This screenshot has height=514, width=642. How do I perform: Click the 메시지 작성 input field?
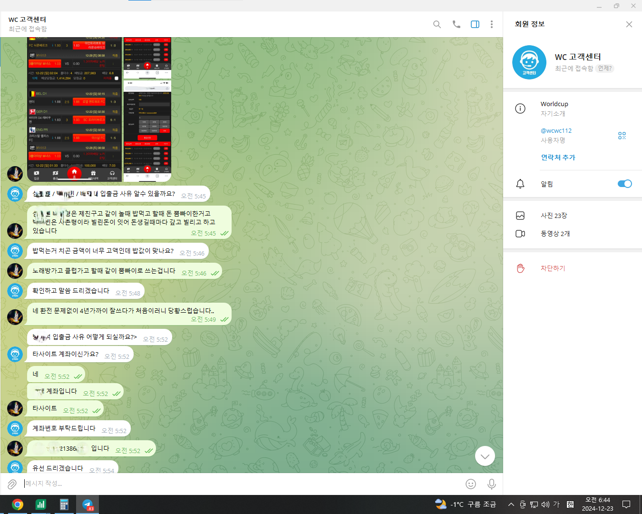(x=238, y=484)
